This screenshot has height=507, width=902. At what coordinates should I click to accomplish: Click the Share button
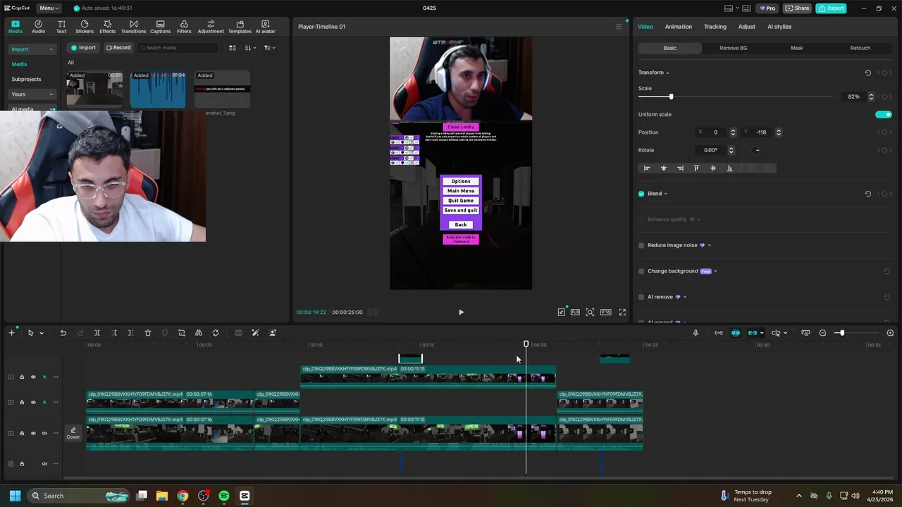coord(797,8)
